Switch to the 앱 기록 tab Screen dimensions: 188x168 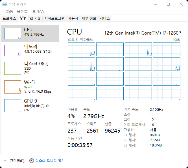pos(35,18)
